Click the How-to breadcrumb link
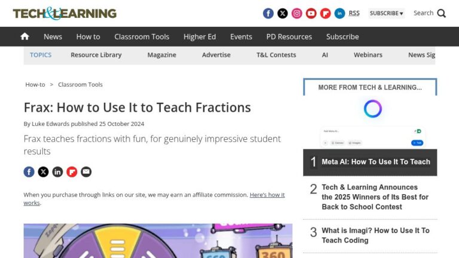459x258 pixels. pyautogui.click(x=35, y=85)
